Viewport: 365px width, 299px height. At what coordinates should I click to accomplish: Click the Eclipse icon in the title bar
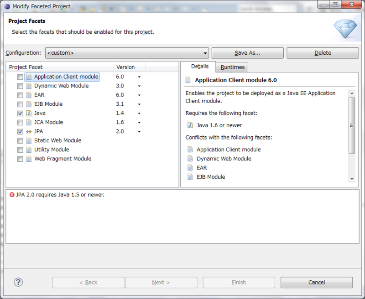(x=7, y=6)
